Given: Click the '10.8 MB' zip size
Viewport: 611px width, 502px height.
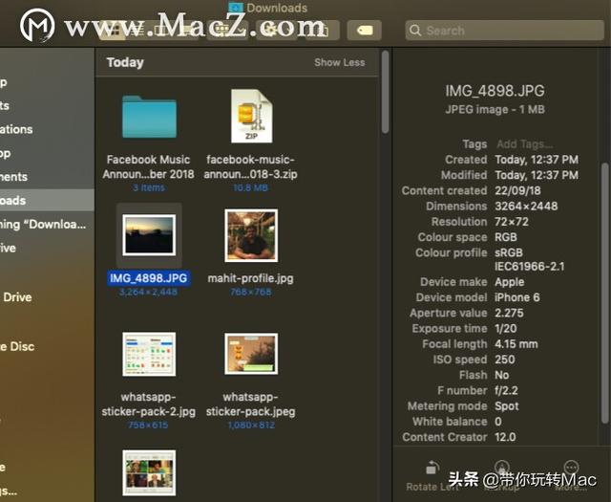Looking at the screenshot, I should (x=250, y=187).
